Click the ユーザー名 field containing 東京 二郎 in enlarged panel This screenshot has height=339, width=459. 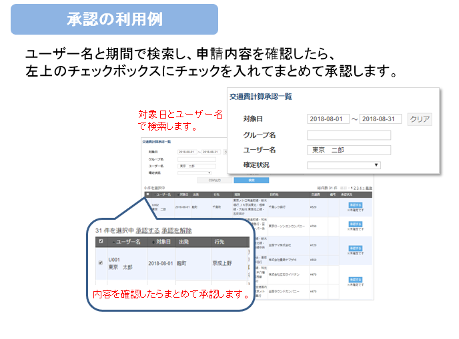pyautogui.click(x=349, y=150)
